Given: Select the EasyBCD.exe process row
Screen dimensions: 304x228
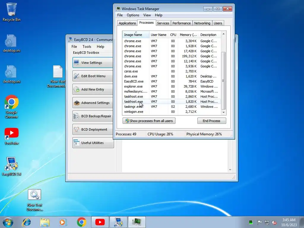Looking at the screenshot, I should (172, 81).
